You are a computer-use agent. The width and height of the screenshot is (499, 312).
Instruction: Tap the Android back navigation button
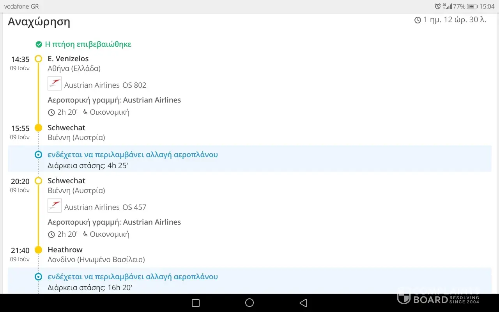(x=303, y=303)
